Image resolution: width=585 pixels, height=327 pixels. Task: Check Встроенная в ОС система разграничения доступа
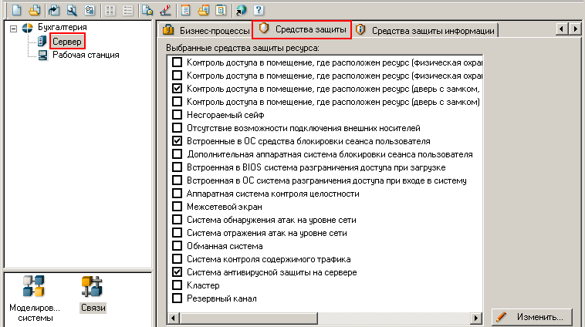pyautogui.click(x=177, y=180)
